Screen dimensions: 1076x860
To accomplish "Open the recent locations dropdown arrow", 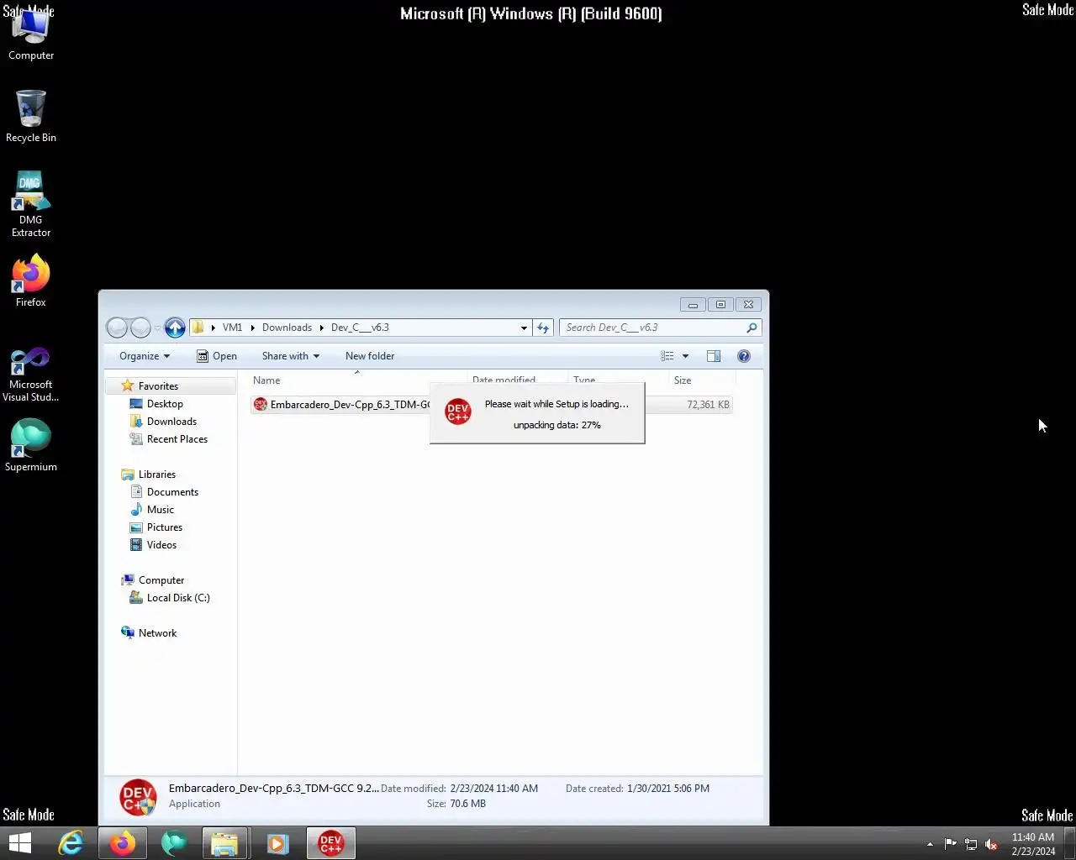I will (x=157, y=328).
